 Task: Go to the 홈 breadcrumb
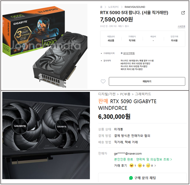(x=101, y=7)
